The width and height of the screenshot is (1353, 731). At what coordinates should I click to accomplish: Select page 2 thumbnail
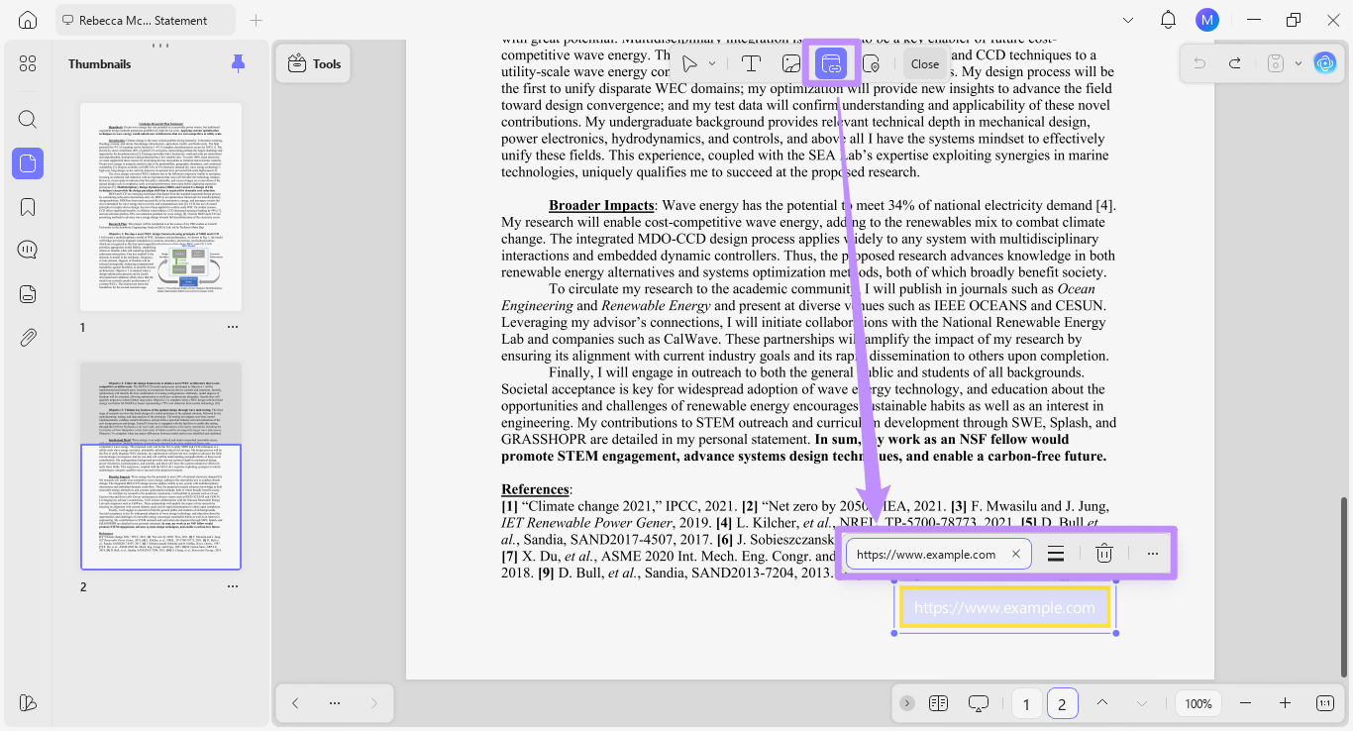(x=160, y=466)
